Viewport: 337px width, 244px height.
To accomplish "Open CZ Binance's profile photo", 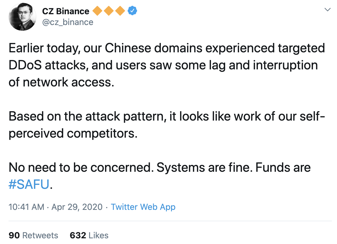I will pyautogui.click(x=22, y=17).
